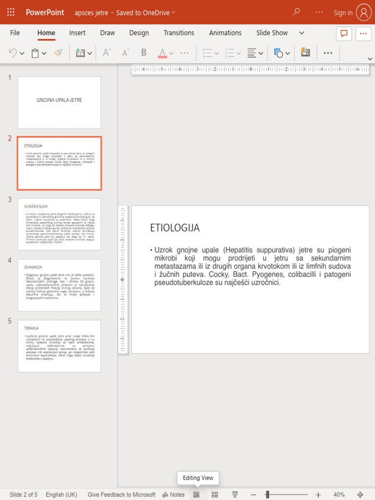The width and height of the screenshot is (375, 500).
Task: Click Fit slide to window icon
Action: tap(360, 495)
